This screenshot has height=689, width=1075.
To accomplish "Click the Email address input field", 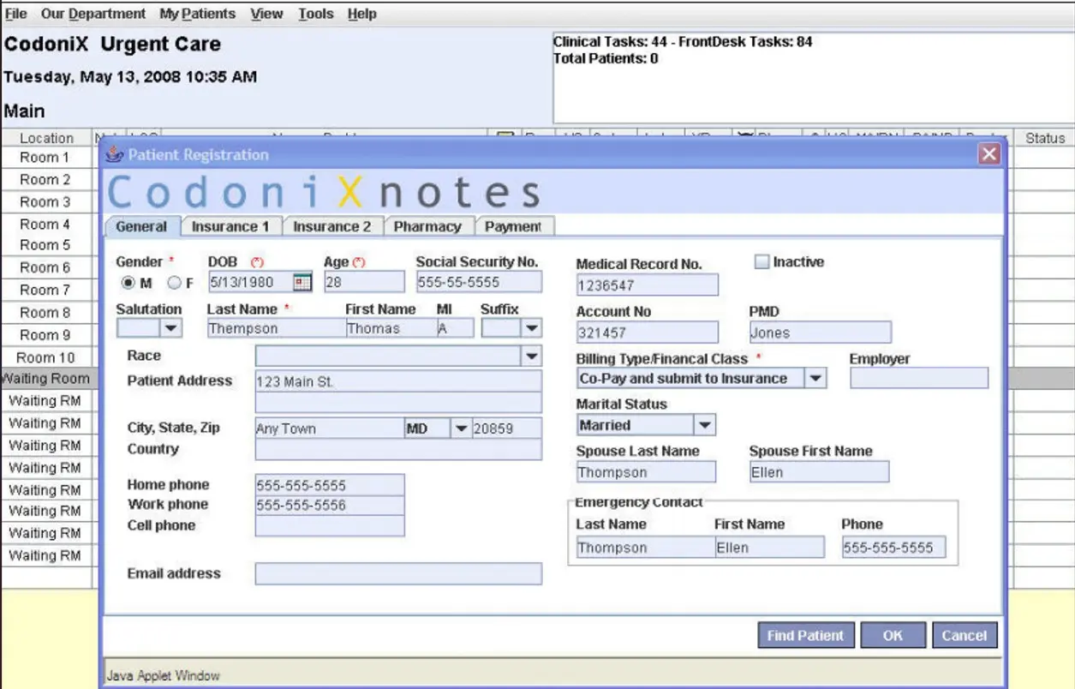I will [398, 573].
